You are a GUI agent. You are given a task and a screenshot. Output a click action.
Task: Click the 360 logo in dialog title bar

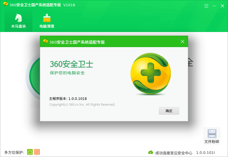pyautogui.click(x=46, y=41)
